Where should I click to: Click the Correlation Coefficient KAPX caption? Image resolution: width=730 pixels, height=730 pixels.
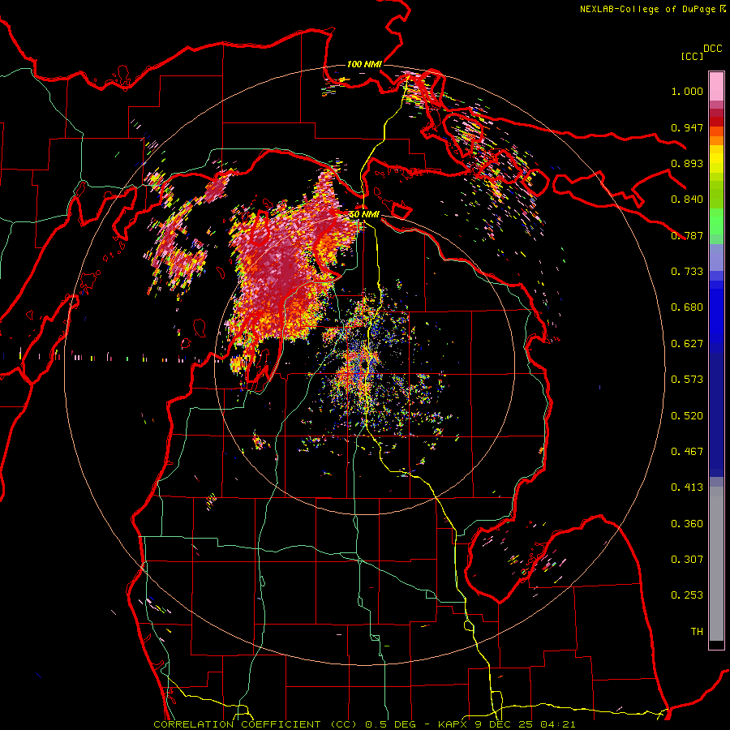coord(364,724)
